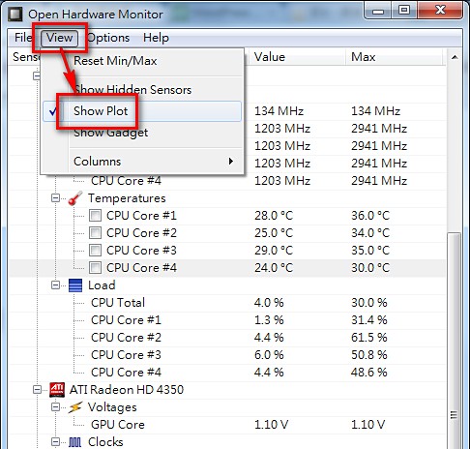Click the Voltages lightning bolt icon
This screenshot has width=470, height=449.
pyautogui.click(x=75, y=407)
